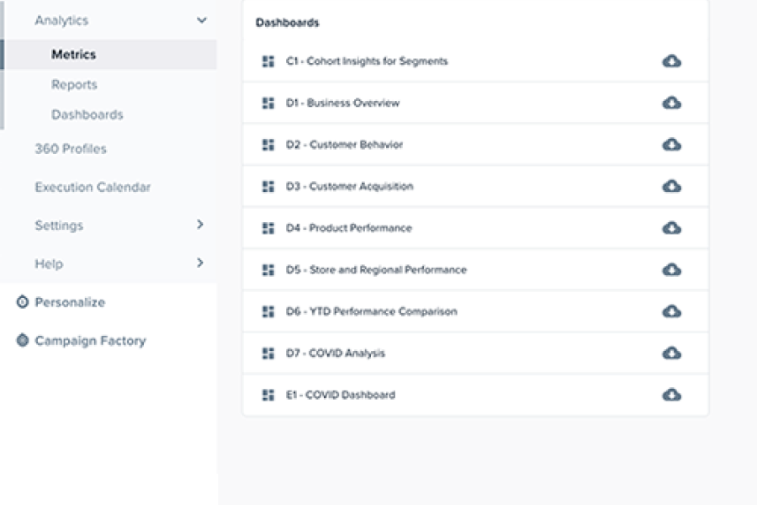The height and width of the screenshot is (505, 757).
Task: Expand the Help submenu arrow
Action: click(200, 263)
